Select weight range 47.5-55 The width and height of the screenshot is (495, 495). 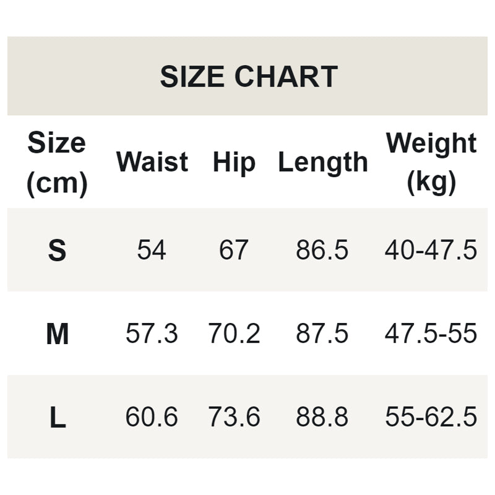(x=431, y=334)
